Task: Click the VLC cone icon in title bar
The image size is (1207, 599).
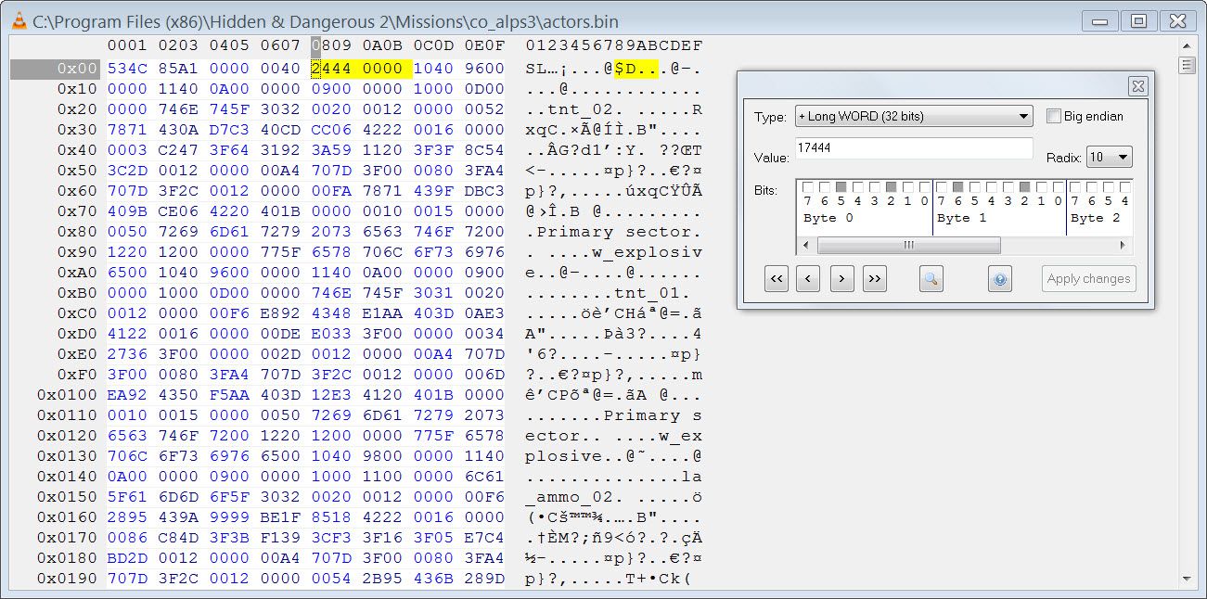Action: pyautogui.click(x=19, y=21)
